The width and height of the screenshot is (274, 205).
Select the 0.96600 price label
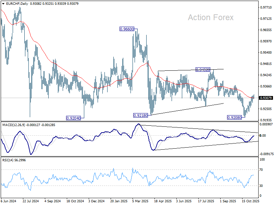point(127,29)
